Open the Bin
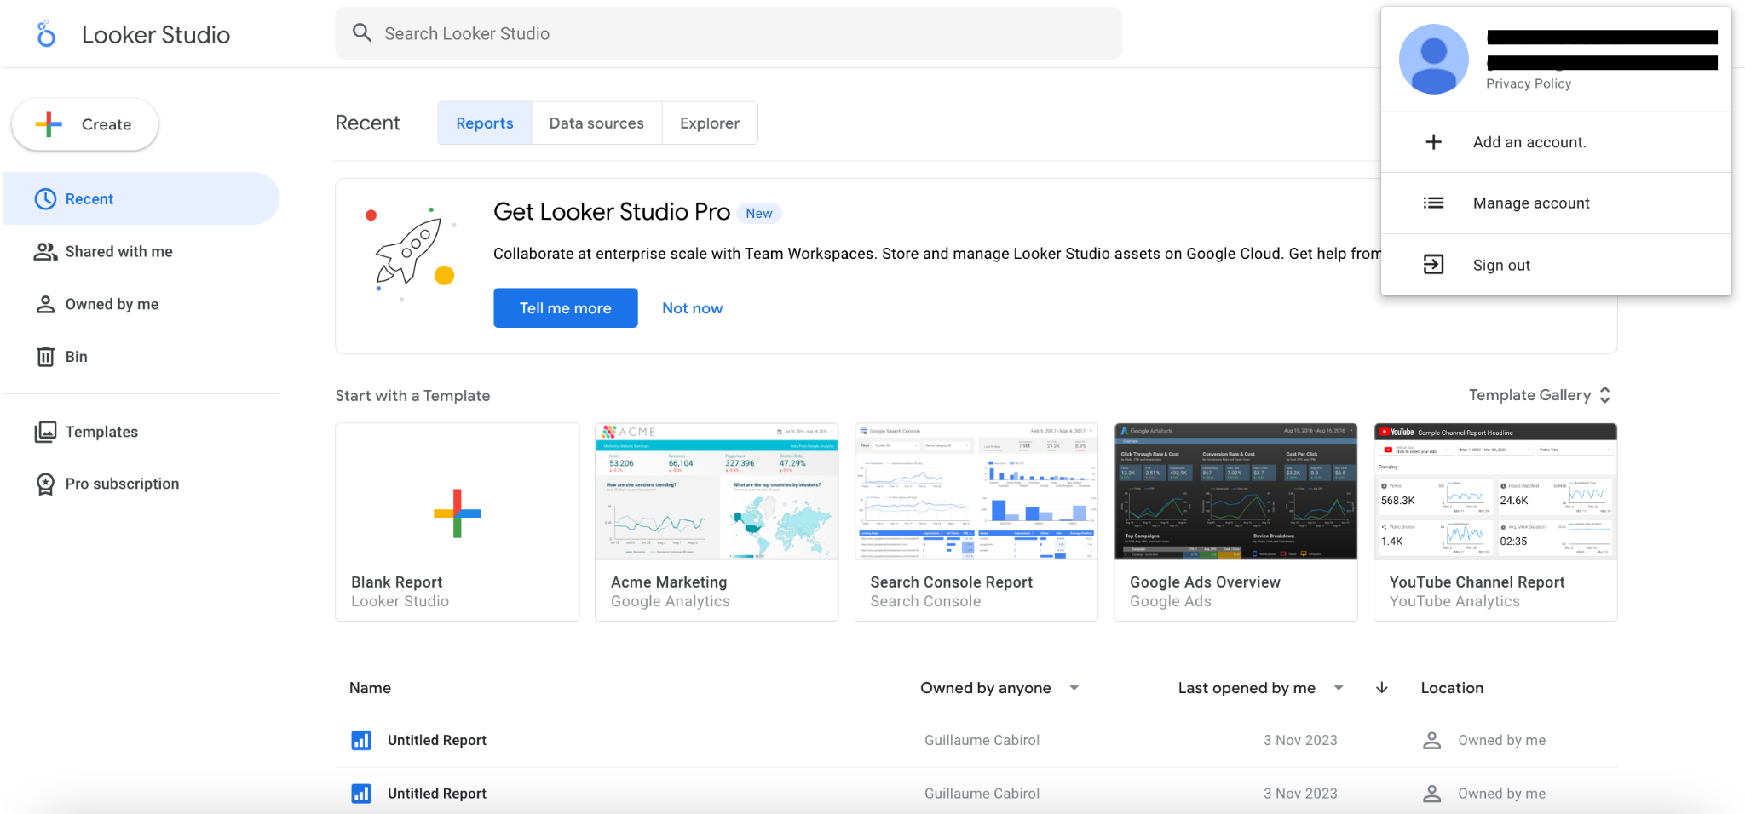The width and height of the screenshot is (1745, 814). point(76,356)
